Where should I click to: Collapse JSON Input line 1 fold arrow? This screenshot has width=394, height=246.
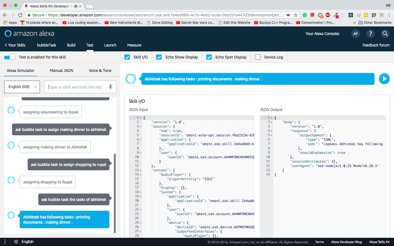(x=141, y=118)
